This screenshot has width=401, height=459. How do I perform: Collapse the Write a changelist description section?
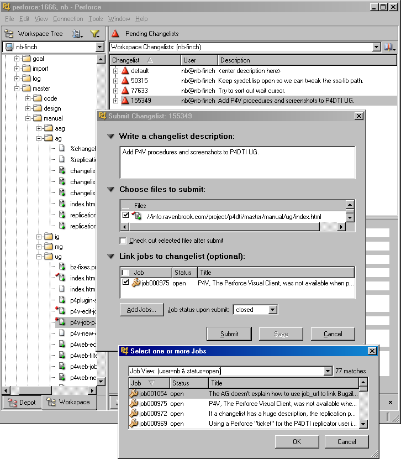pyautogui.click(x=111, y=136)
